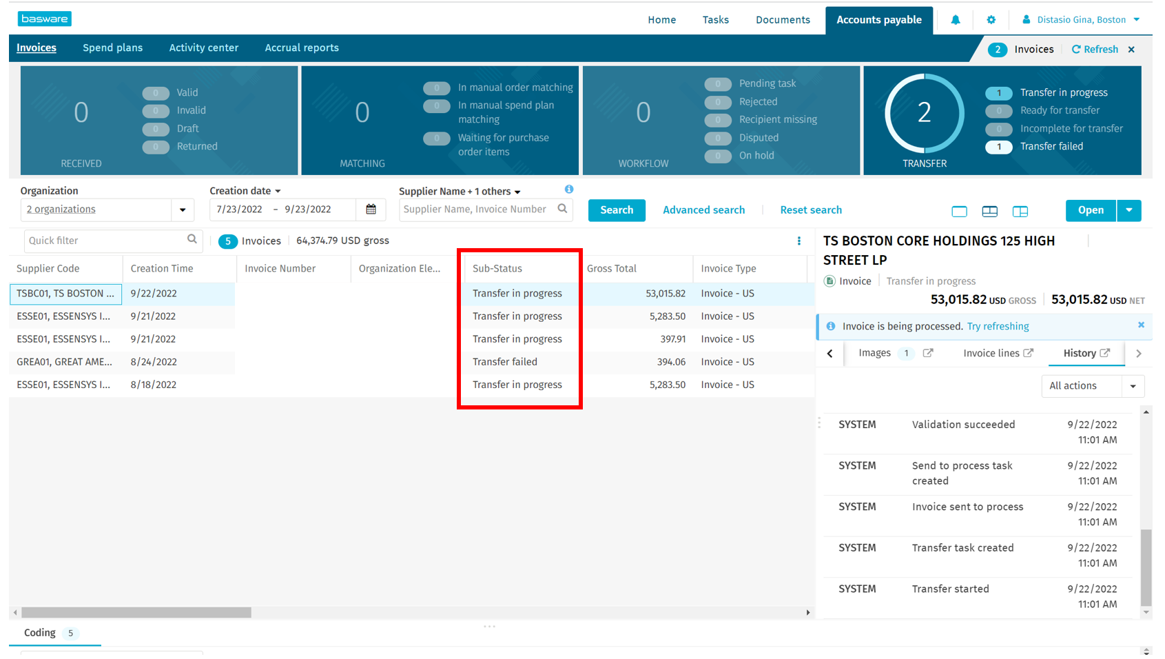Toggle Transfer in progress filter pill
Image resolution: width=1165 pixels, height=659 pixels.
click(998, 93)
